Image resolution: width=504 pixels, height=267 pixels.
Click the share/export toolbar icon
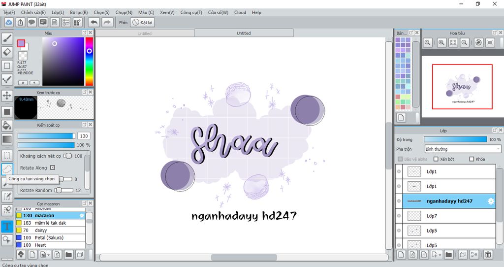coord(20,22)
